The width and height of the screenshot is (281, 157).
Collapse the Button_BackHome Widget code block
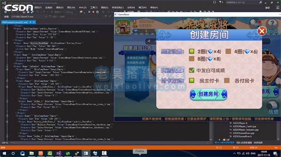click(x=7, y=43)
